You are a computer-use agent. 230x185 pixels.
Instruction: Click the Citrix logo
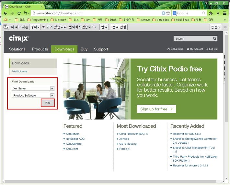[19, 39]
